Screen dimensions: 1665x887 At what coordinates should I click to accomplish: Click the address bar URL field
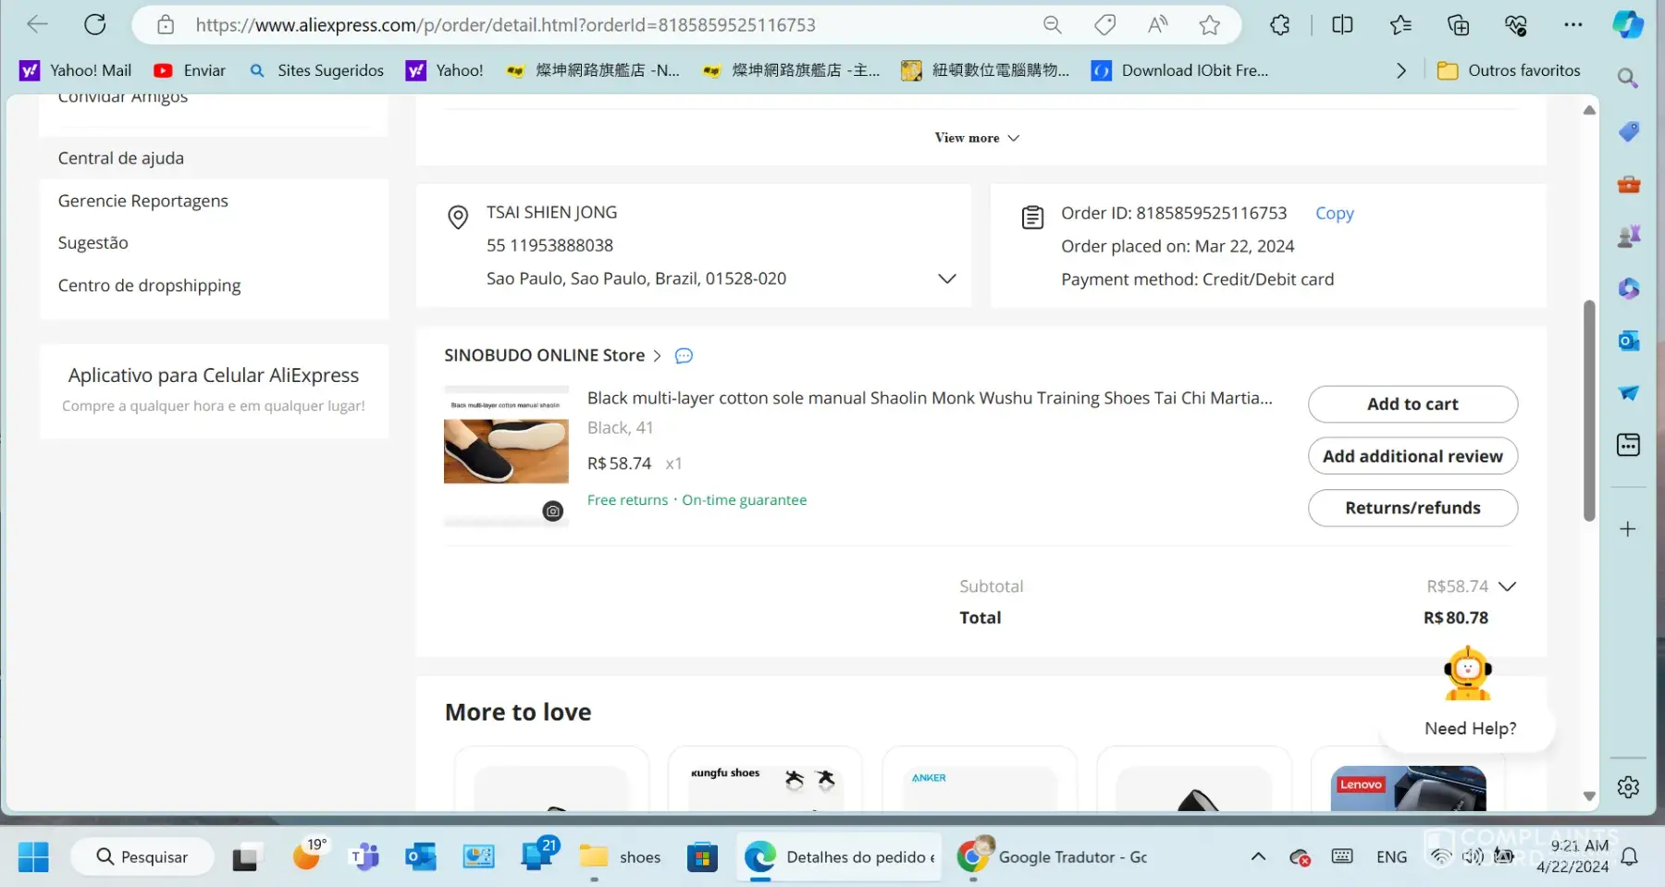pyautogui.click(x=505, y=25)
